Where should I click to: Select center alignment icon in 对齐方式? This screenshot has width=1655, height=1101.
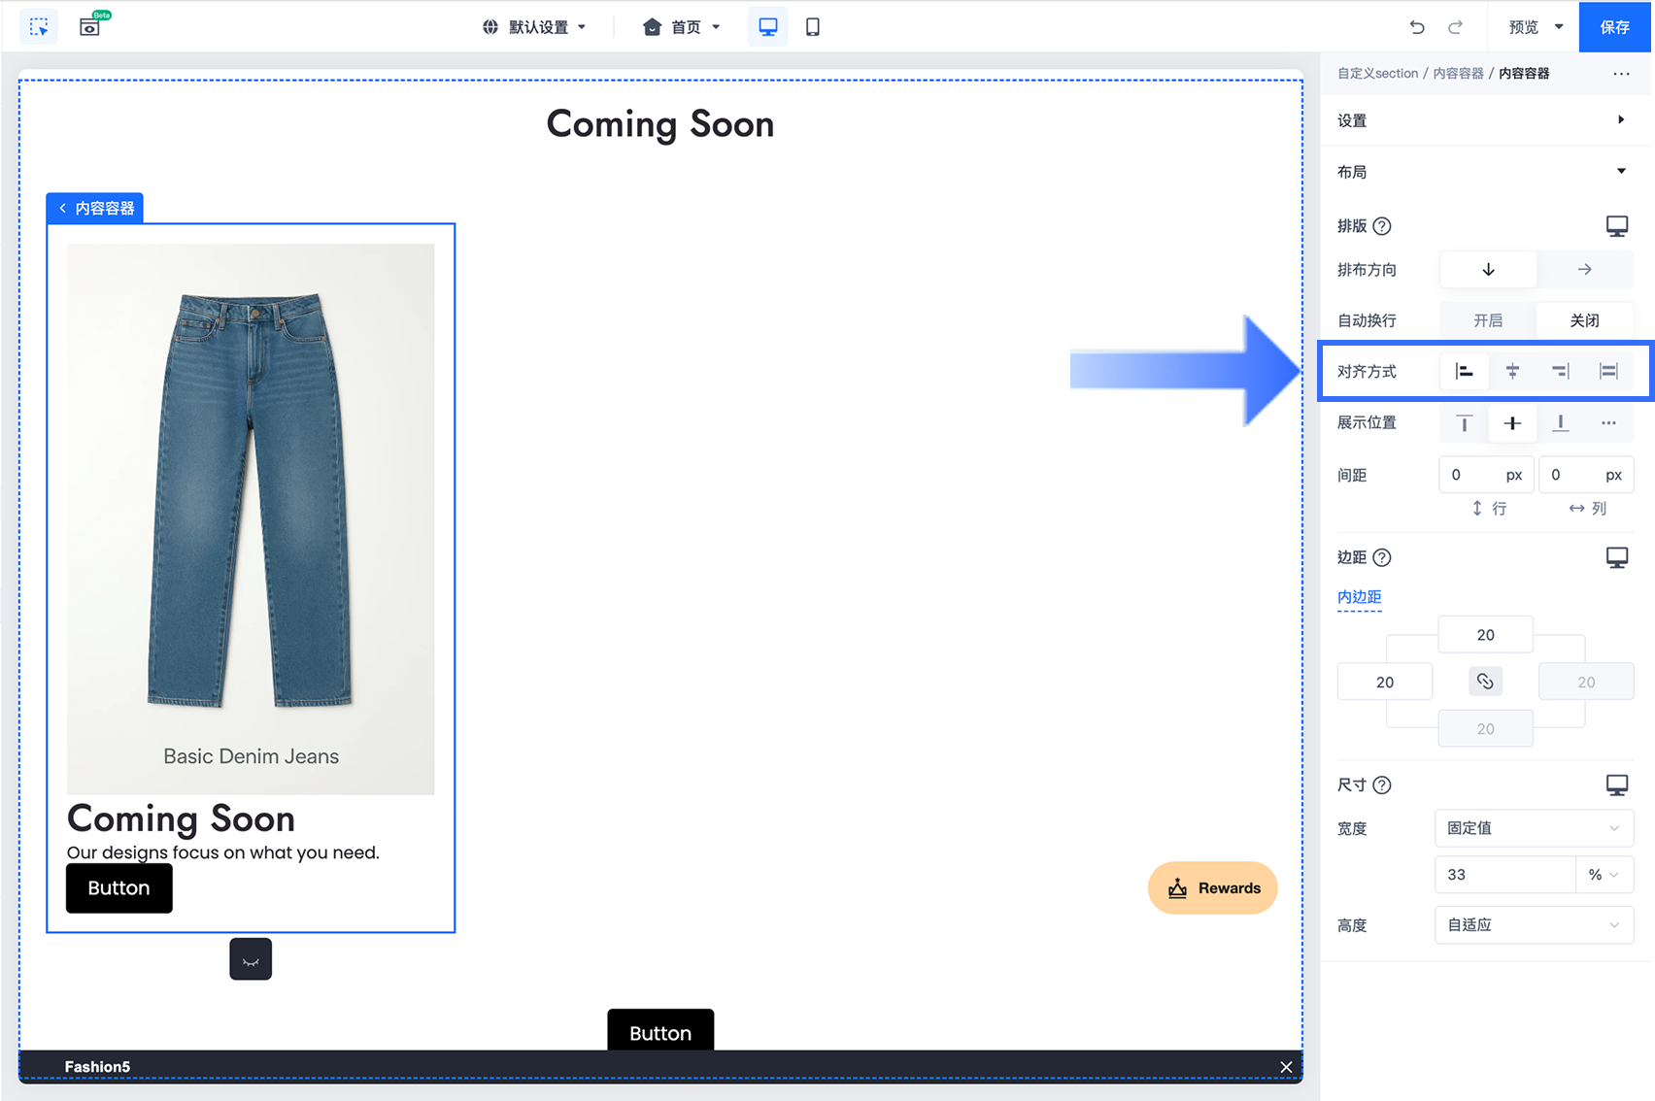(x=1512, y=371)
